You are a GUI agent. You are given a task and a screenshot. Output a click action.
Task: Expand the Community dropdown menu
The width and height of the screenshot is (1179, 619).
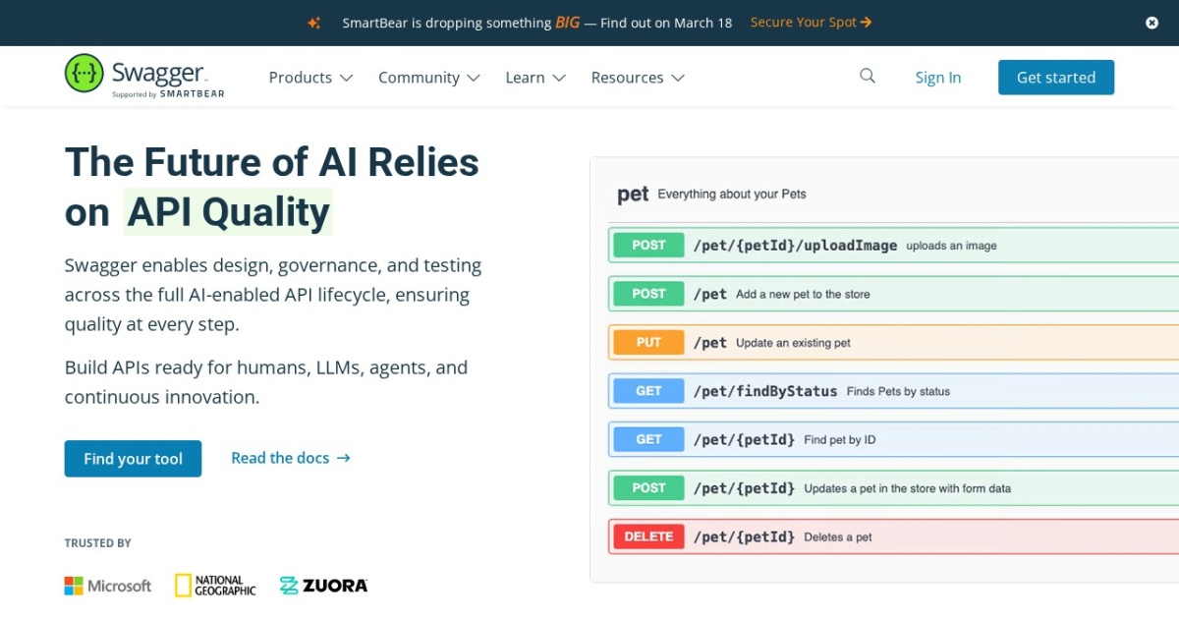pos(428,78)
